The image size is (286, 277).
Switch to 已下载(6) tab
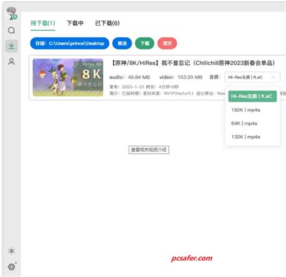(107, 23)
